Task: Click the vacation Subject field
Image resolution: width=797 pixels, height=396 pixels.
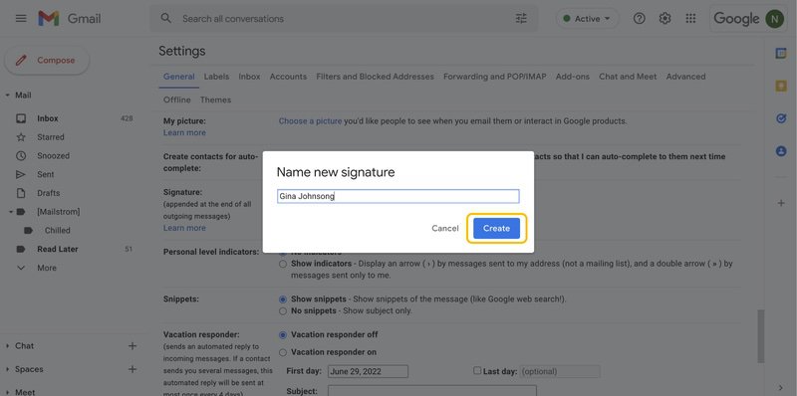Action: pos(432,391)
